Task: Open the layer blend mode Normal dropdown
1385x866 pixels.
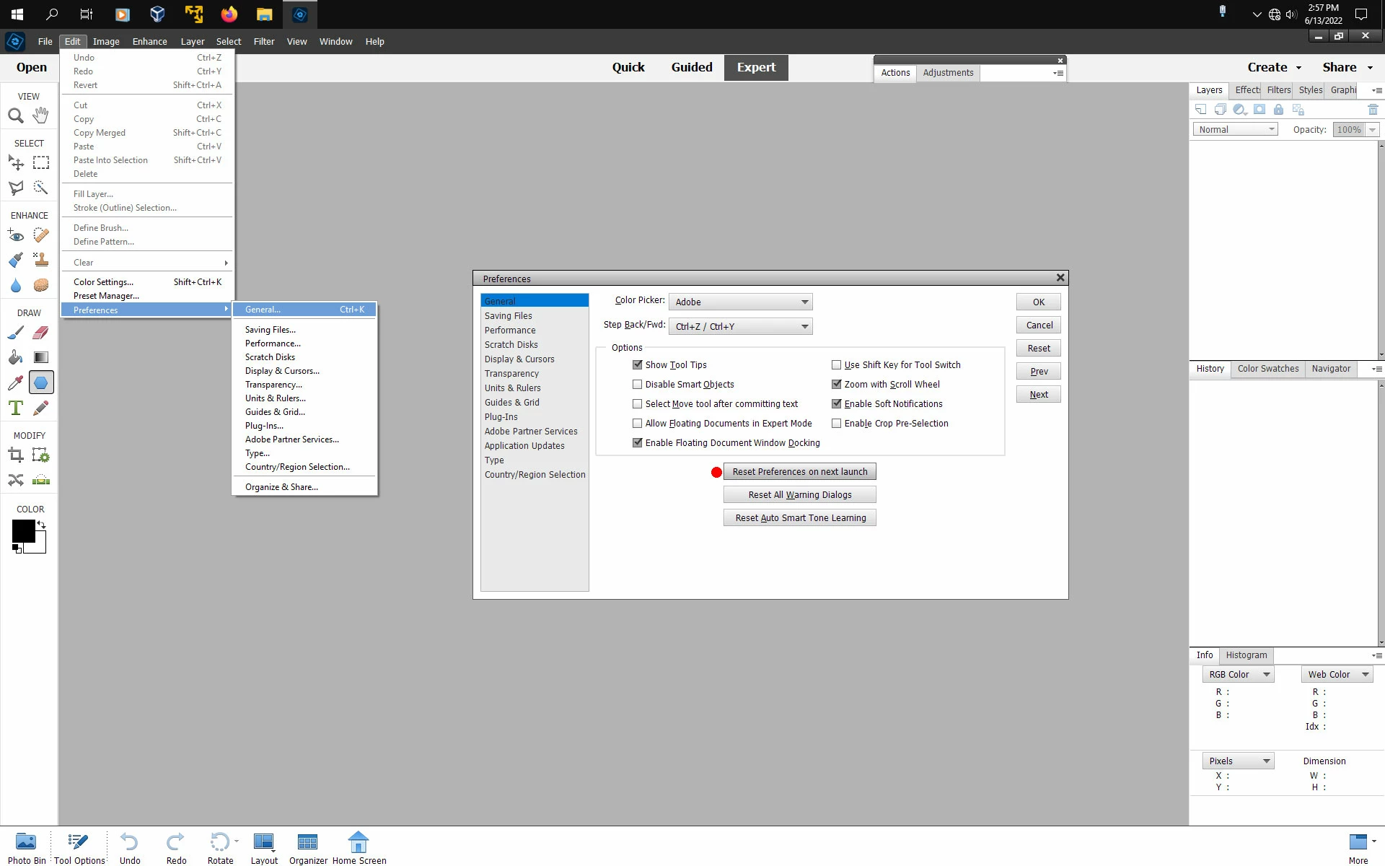Action: [x=1235, y=130]
